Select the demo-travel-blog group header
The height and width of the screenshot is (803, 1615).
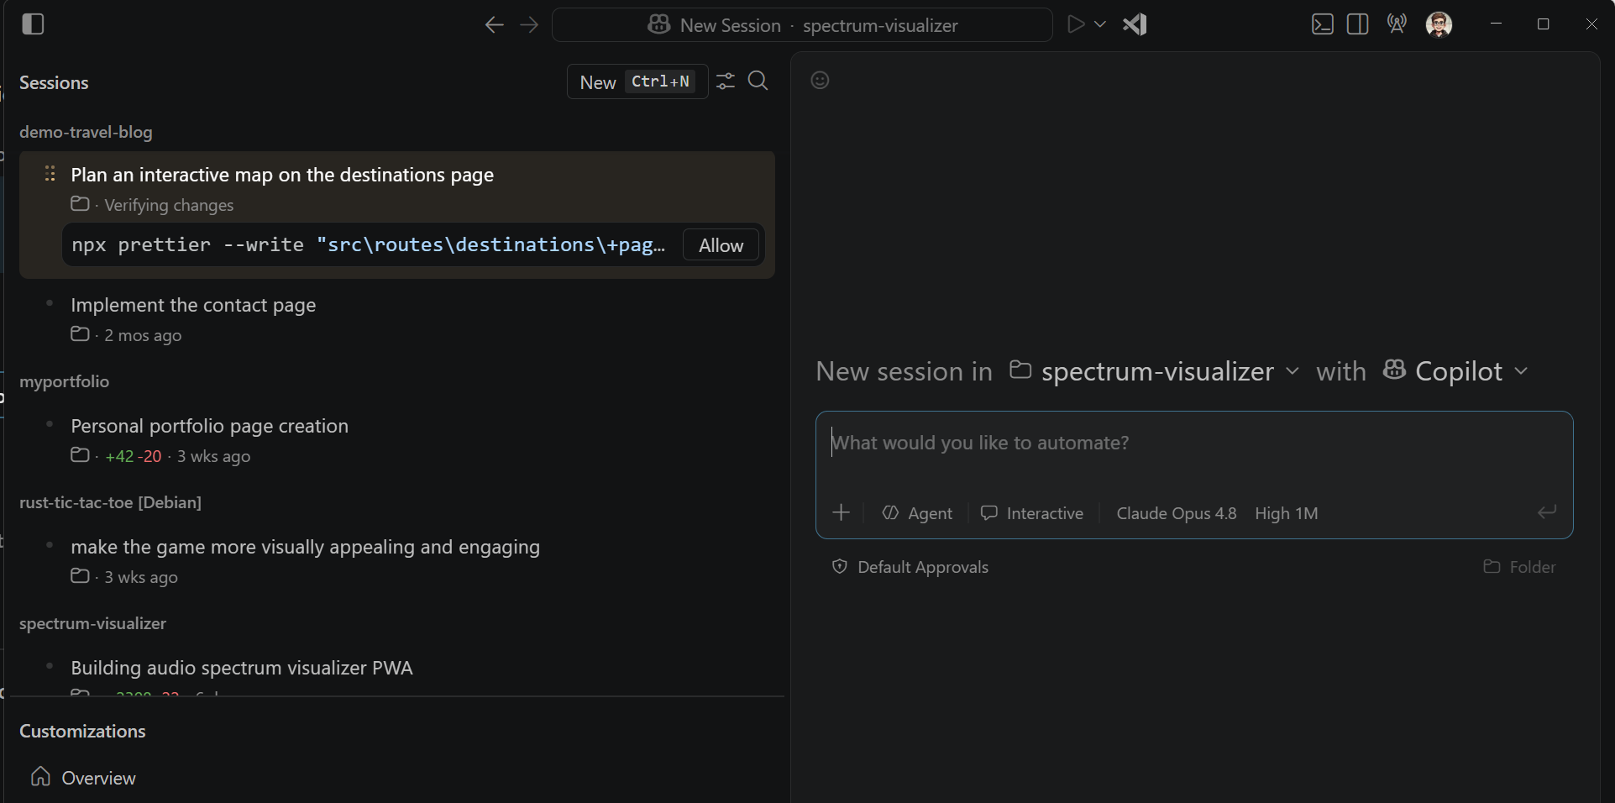click(x=86, y=132)
